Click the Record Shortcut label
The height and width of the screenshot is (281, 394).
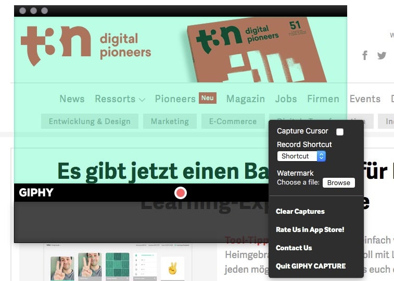point(304,144)
